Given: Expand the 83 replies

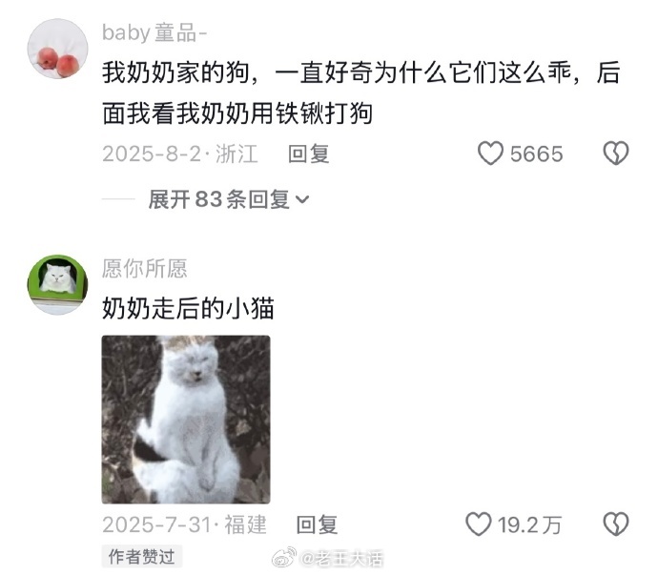Looking at the screenshot, I should (229, 199).
